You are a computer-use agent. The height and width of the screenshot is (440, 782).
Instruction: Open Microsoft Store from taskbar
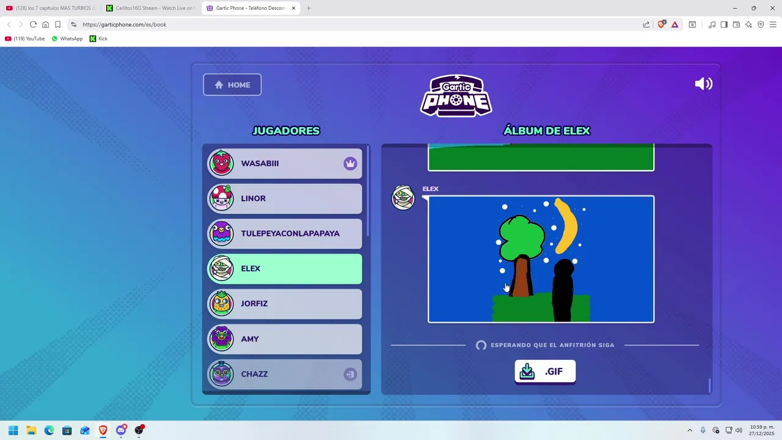[67, 430]
